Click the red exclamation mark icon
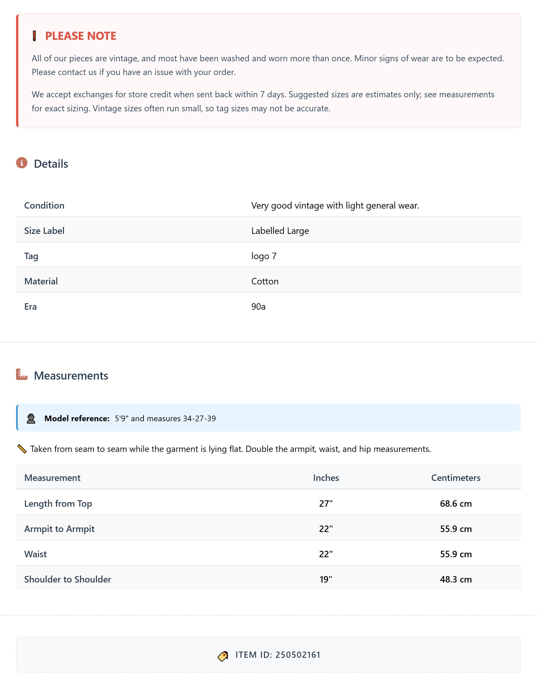Viewport: 537px width, 686px height. pos(34,36)
